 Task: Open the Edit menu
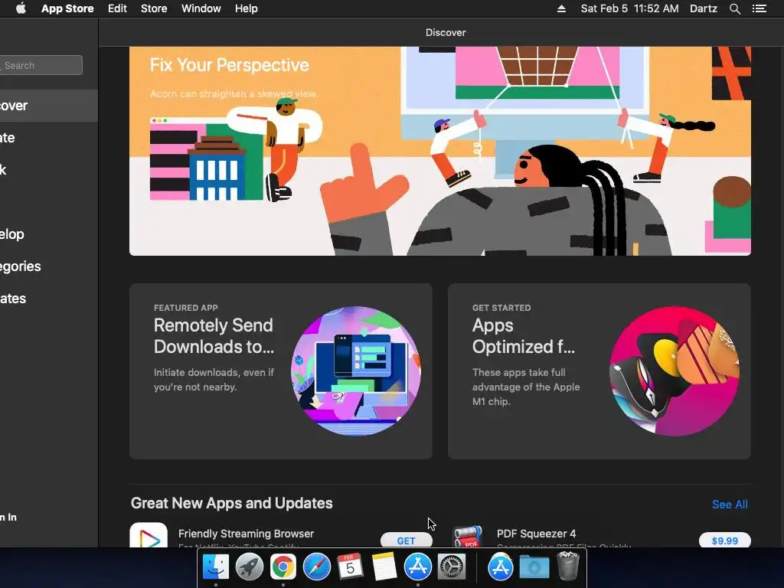(x=117, y=8)
